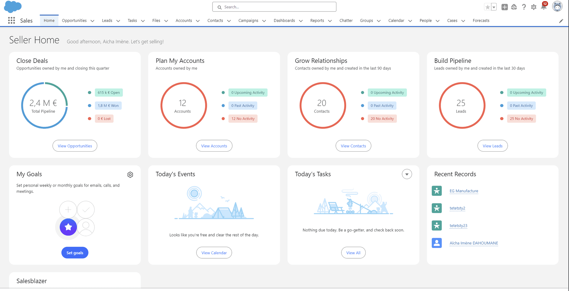Switch to the Chatter tab
569x291 pixels.
tap(346, 20)
